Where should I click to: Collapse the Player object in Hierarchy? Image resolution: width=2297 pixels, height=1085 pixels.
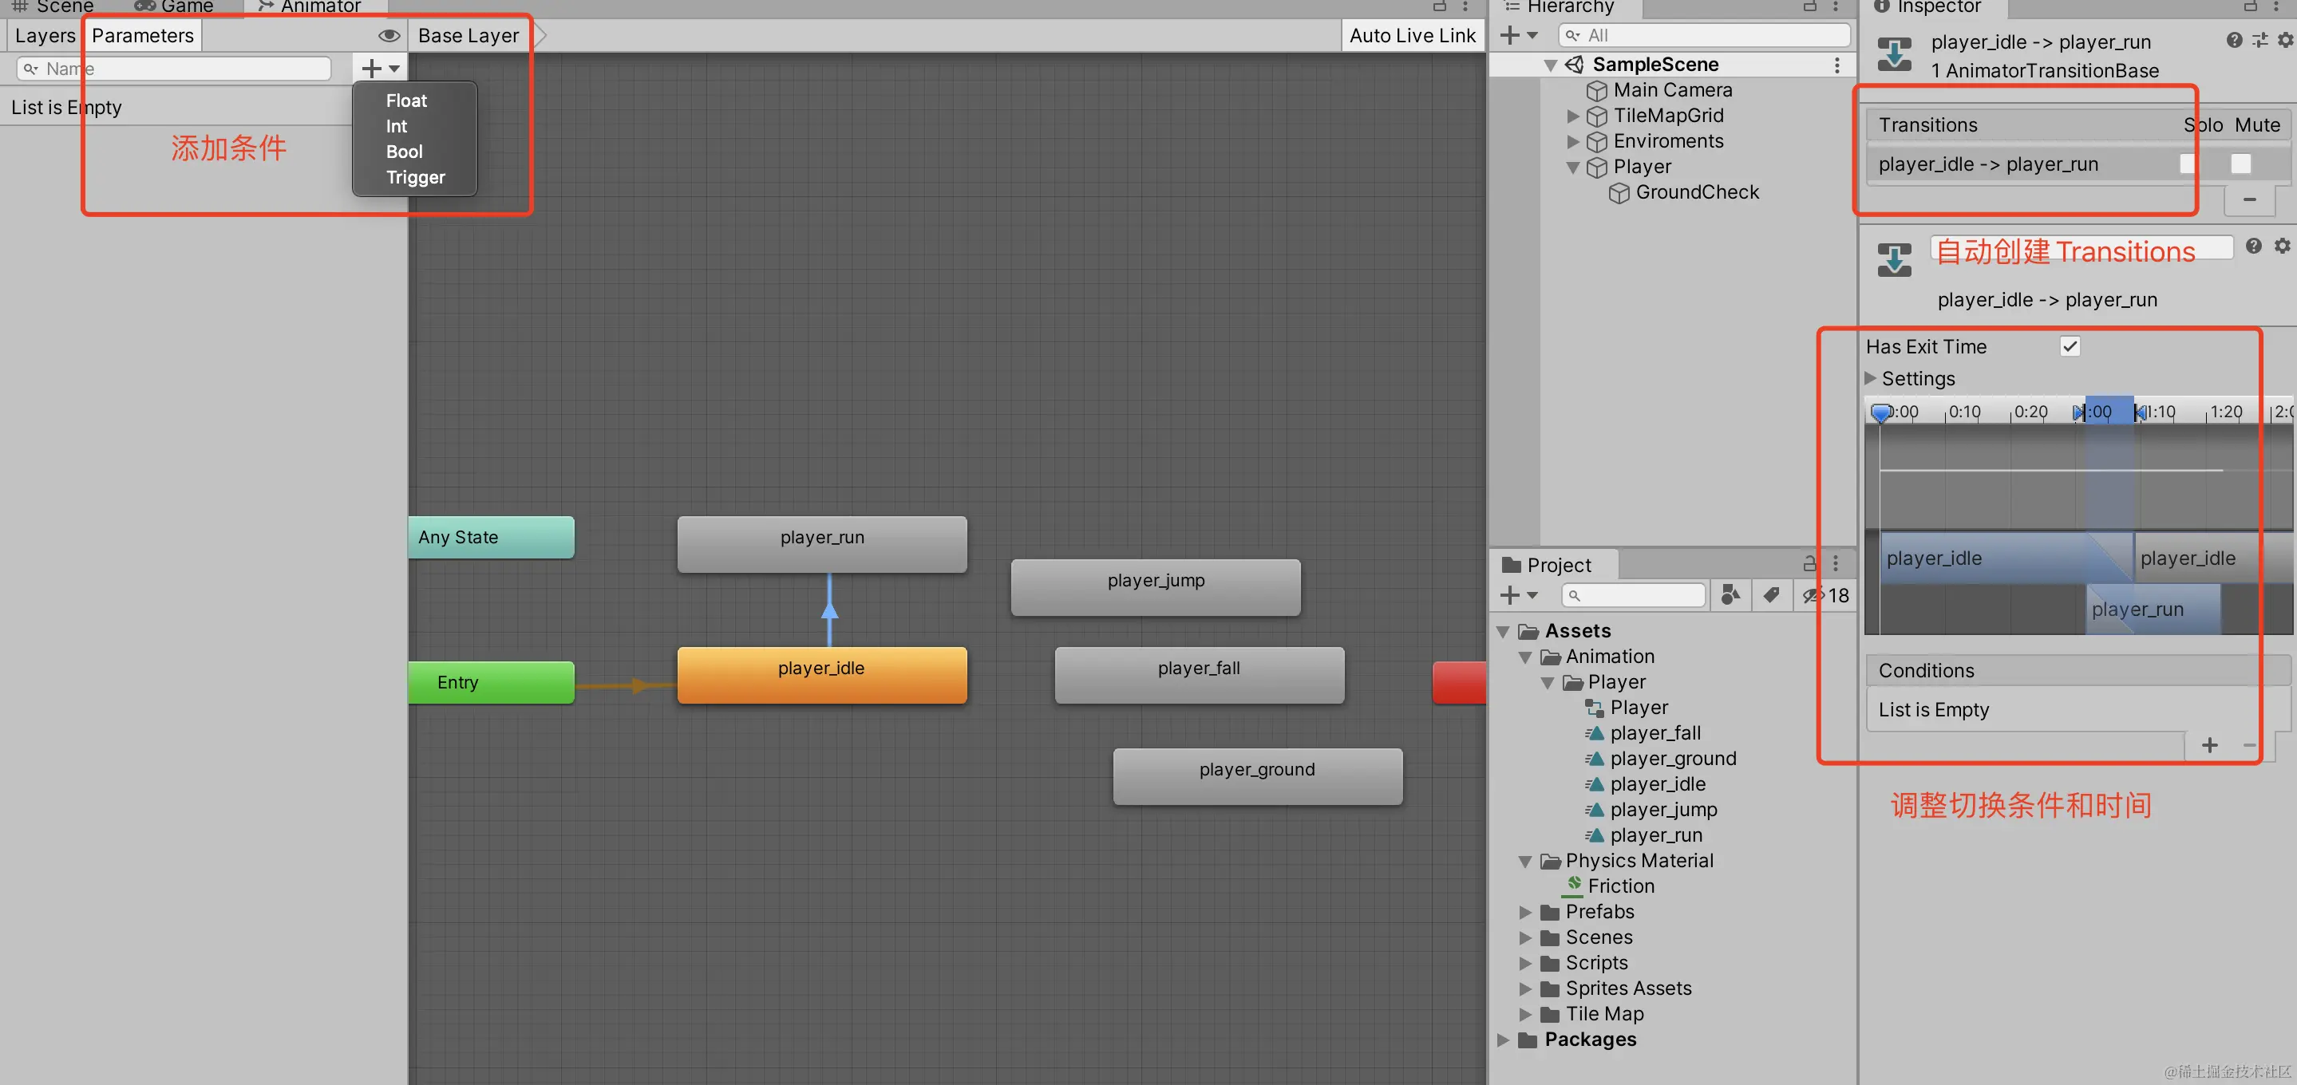(1573, 167)
